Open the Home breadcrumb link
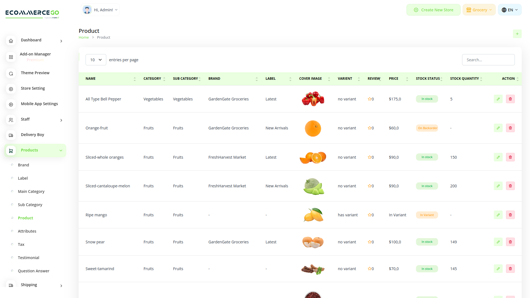 coord(84,37)
